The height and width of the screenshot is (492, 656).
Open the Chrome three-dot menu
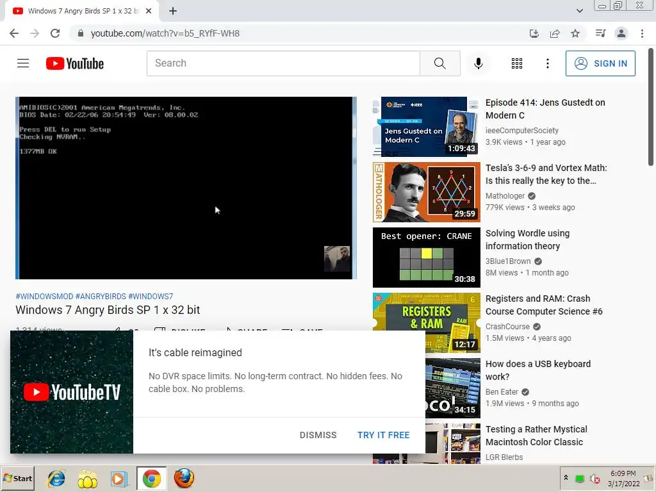[x=642, y=33]
